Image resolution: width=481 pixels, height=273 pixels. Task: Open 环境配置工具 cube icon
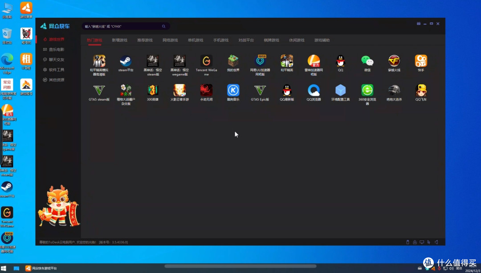341,90
